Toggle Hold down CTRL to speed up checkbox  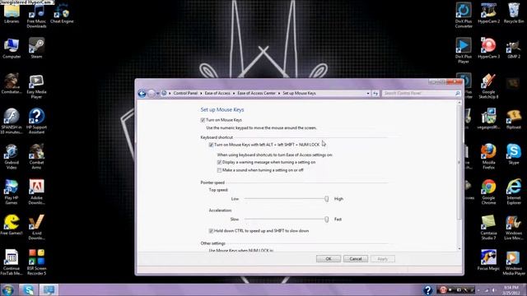click(x=211, y=231)
